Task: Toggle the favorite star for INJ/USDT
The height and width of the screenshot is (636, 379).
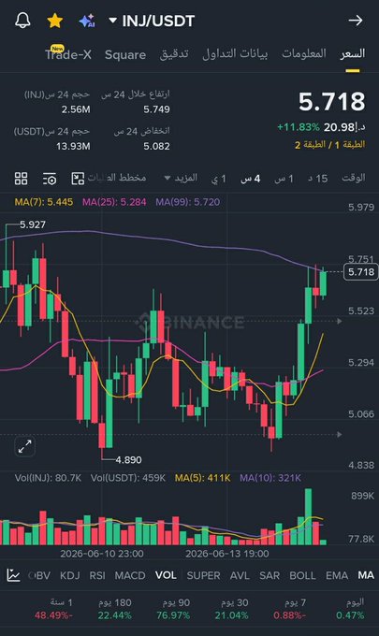Action: click(55, 21)
